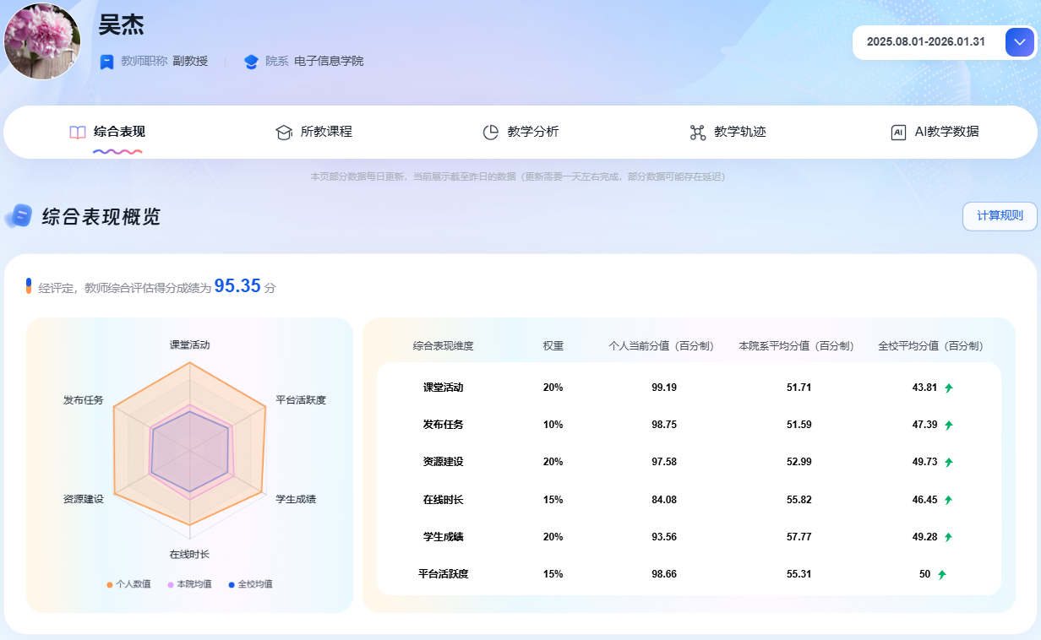Image resolution: width=1041 pixels, height=640 pixels.
Task: Click the AI icon beside AI教学数据
Action: click(x=898, y=133)
